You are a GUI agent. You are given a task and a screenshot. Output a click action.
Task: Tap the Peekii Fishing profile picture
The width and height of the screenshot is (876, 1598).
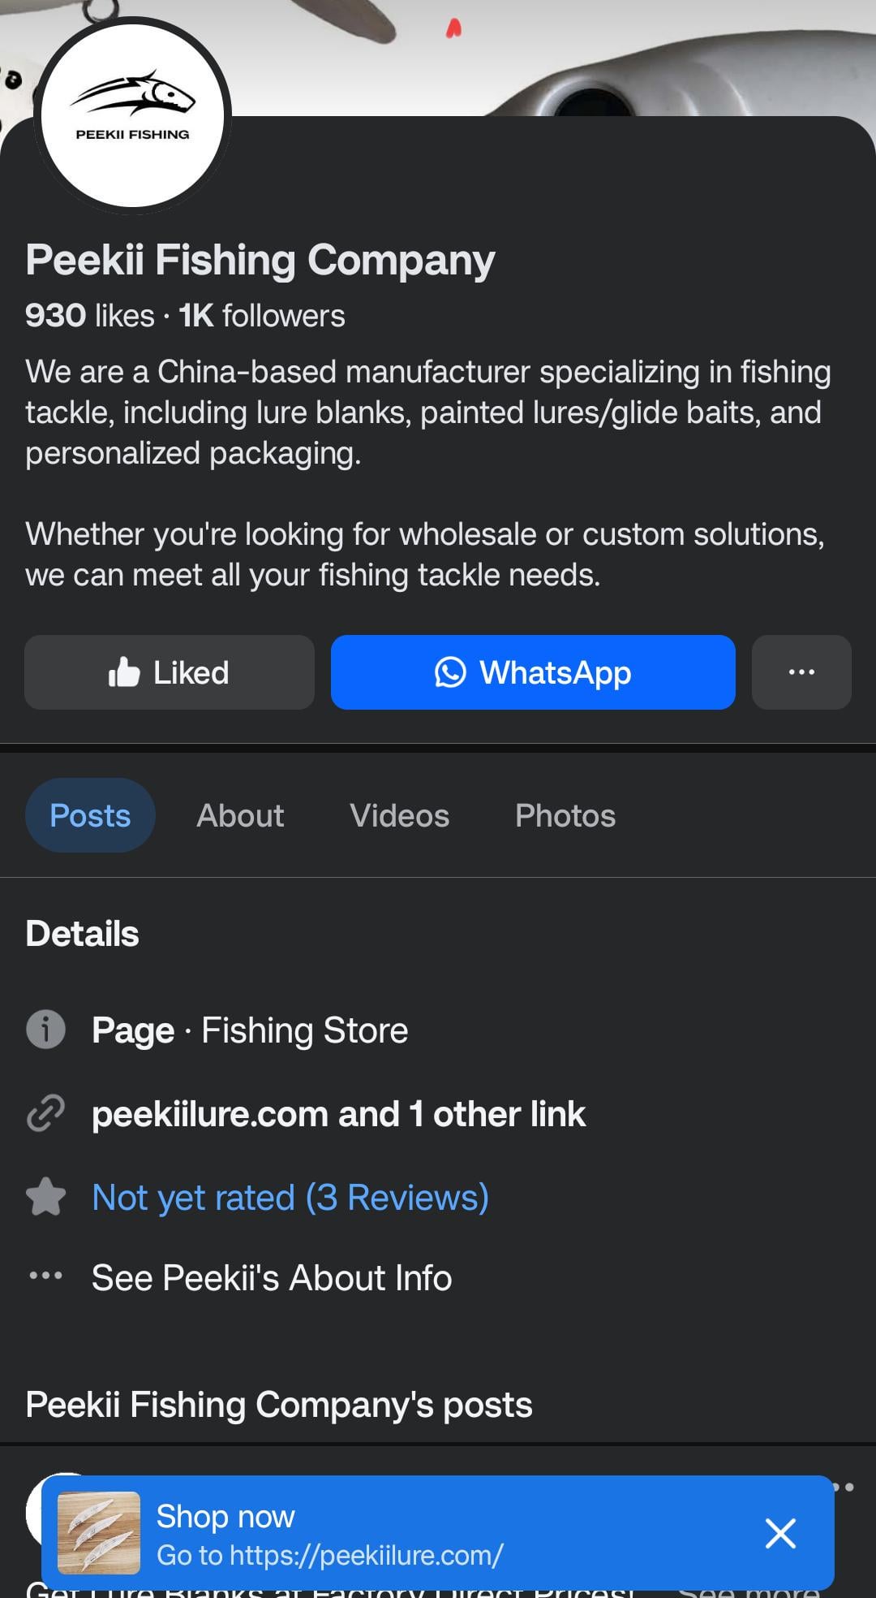(133, 115)
